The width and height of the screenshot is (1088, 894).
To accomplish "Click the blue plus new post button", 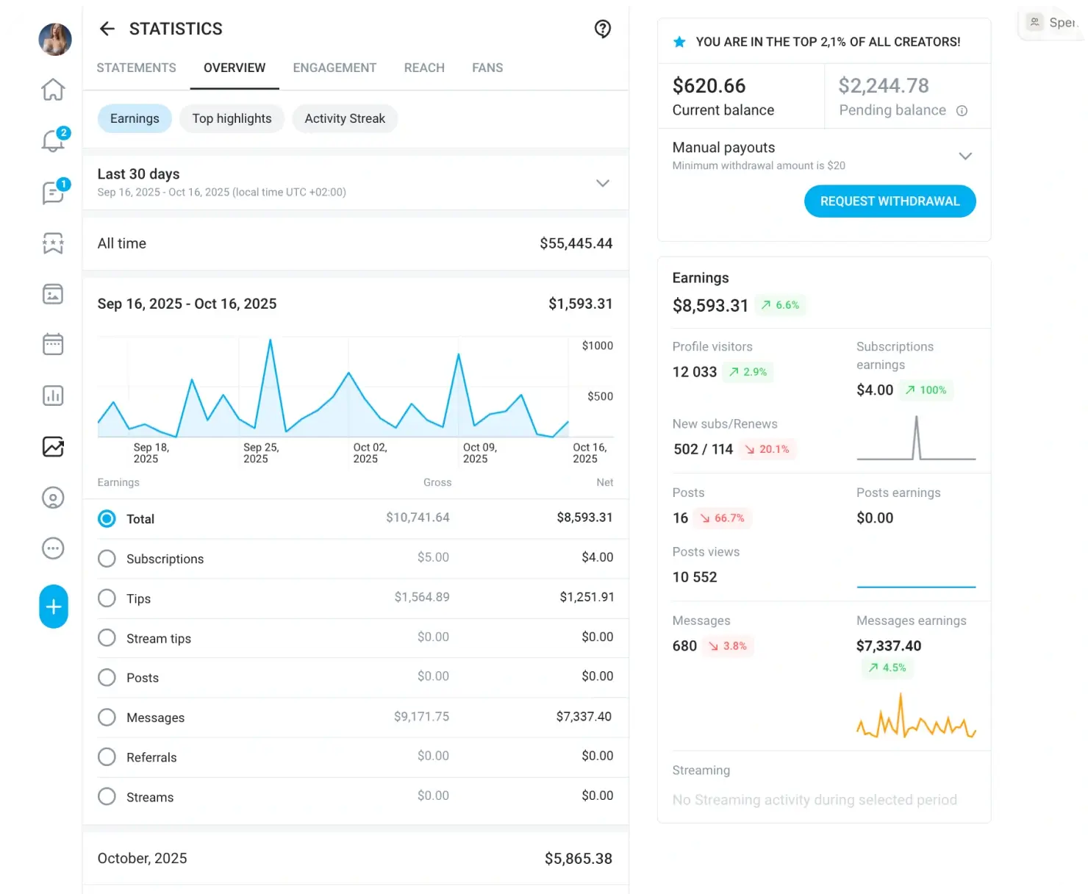I will click(54, 607).
